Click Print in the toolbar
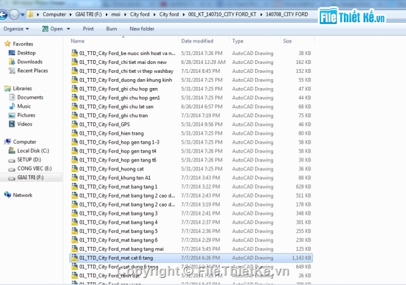This screenshot has width=406, height=285. click(x=88, y=28)
